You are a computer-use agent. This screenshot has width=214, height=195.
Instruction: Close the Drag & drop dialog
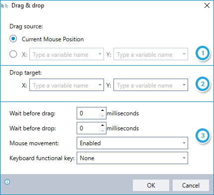[x=207, y=5]
